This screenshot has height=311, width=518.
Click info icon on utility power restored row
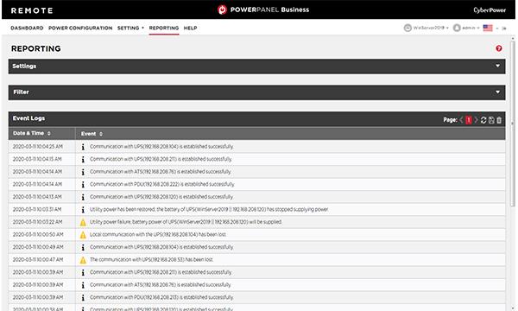tap(83, 210)
